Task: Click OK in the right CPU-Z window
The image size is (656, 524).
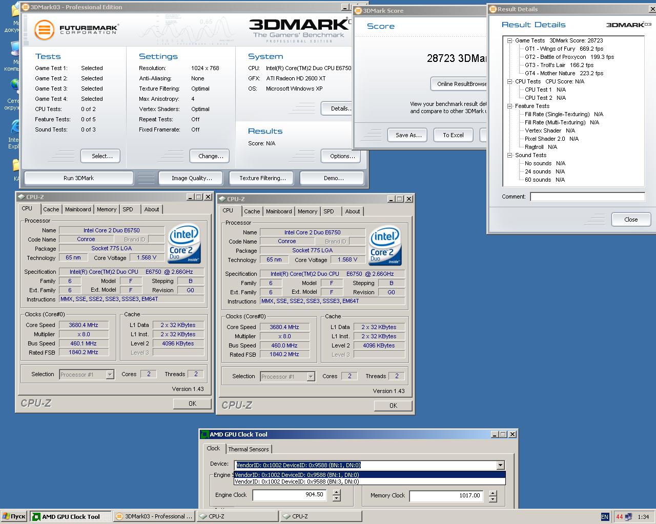Action: click(393, 406)
